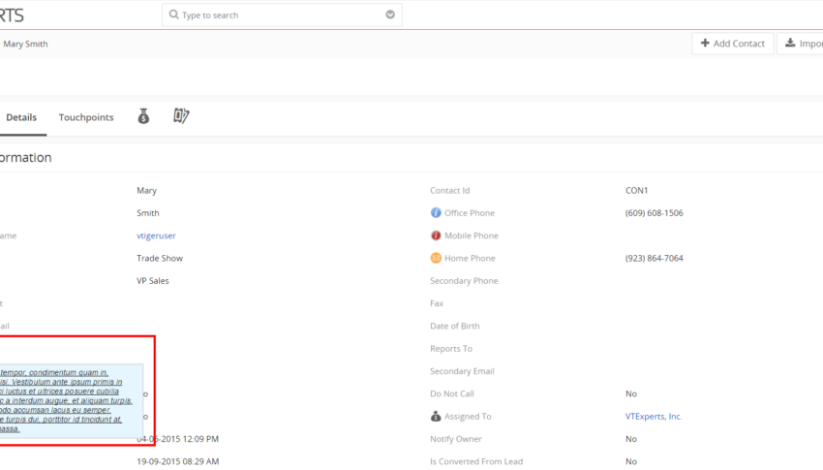
Task: Click the Mary Smith breadcrumb
Action: pyautogui.click(x=25, y=44)
